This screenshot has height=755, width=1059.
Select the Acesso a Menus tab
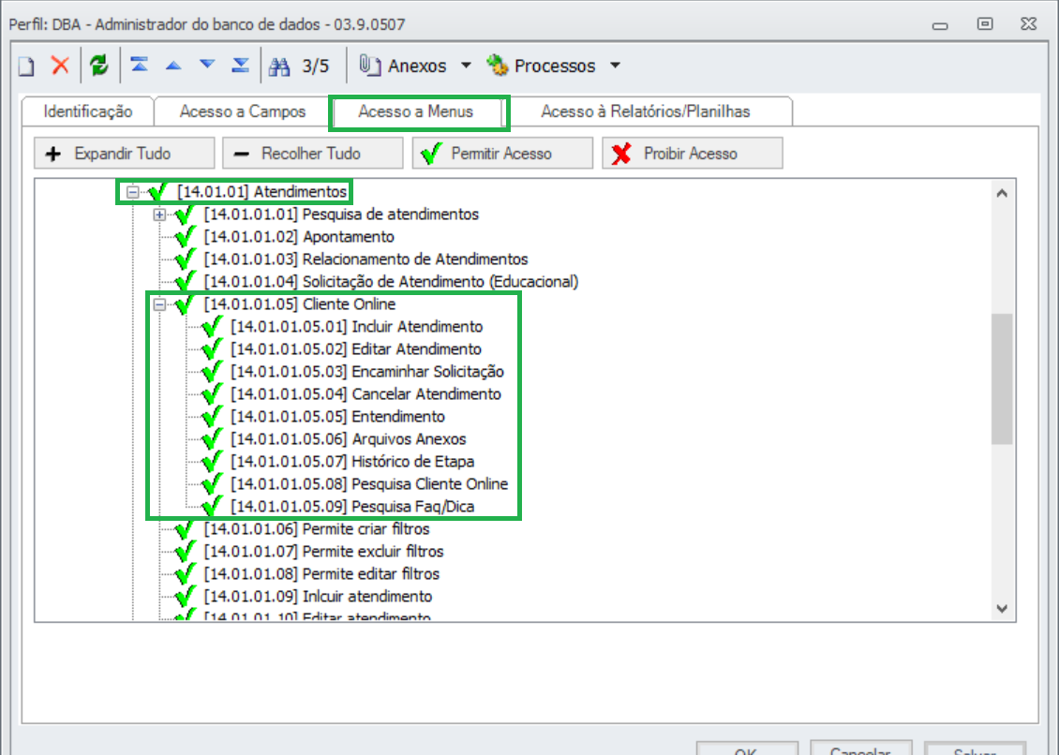pyautogui.click(x=416, y=111)
